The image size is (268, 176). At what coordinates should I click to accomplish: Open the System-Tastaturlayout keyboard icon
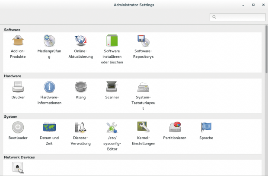pos(144,87)
